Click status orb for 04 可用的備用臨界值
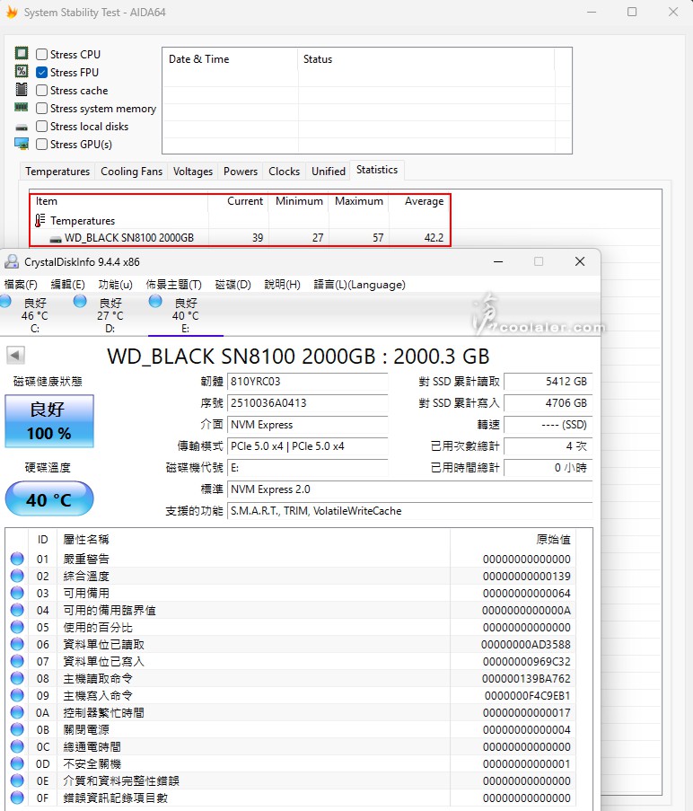 coord(17,610)
